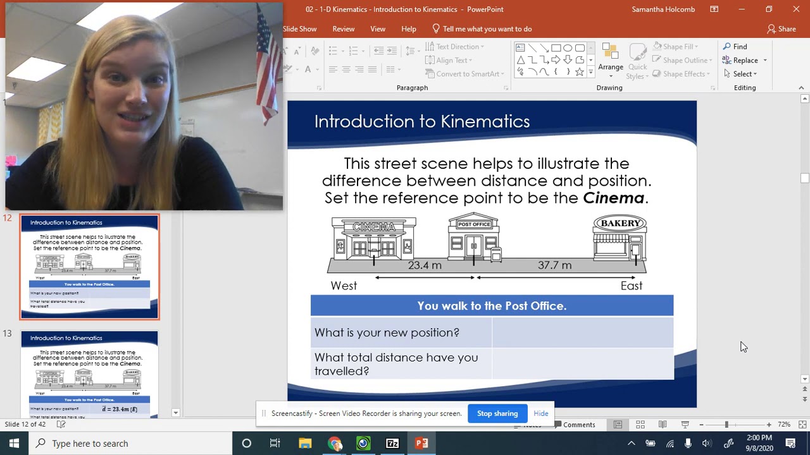This screenshot has width=810, height=455.
Task: Click Hide on the sharing bar
Action: pos(541,413)
